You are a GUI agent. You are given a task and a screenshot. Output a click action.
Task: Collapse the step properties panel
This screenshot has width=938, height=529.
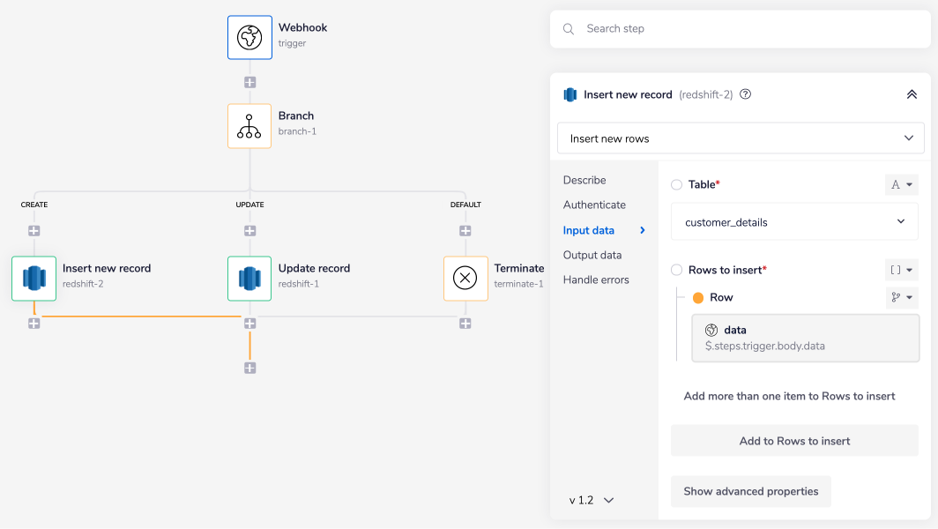[912, 94]
